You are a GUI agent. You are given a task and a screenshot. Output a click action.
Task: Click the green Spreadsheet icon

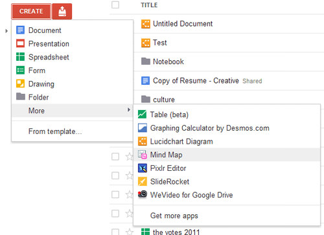tap(20, 57)
